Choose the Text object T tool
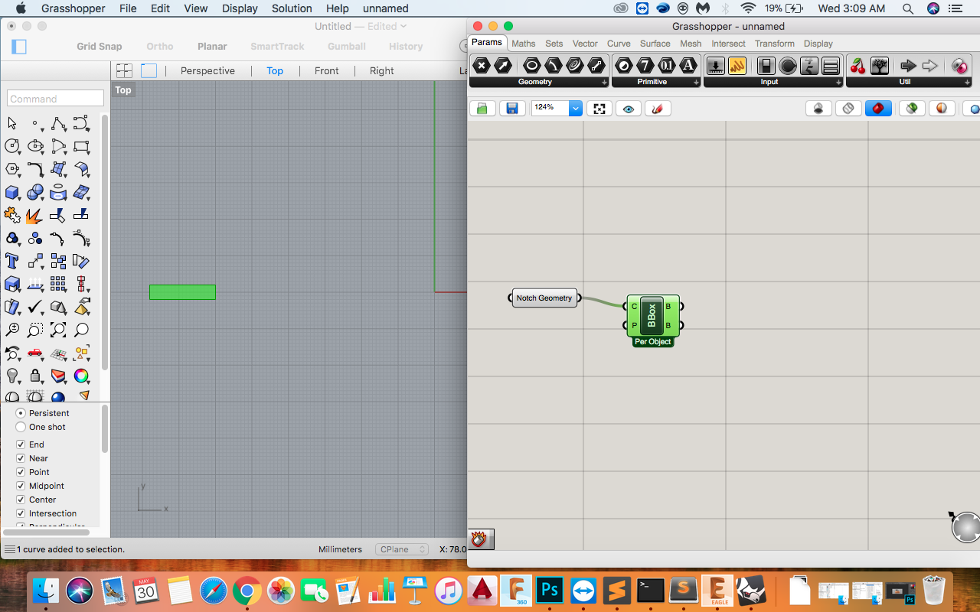Screen dimensions: 980x612 coord(12,261)
